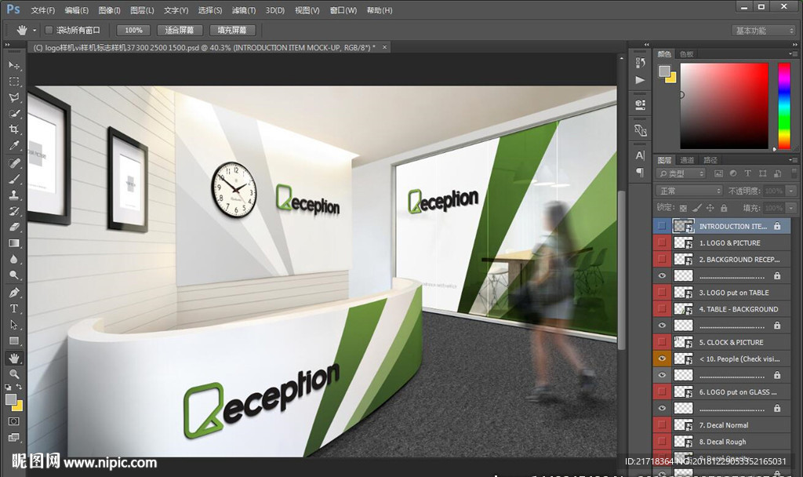Open the blend mode dropdown 正常
Viewport: 803px width, 477px height.
point(689,191)
